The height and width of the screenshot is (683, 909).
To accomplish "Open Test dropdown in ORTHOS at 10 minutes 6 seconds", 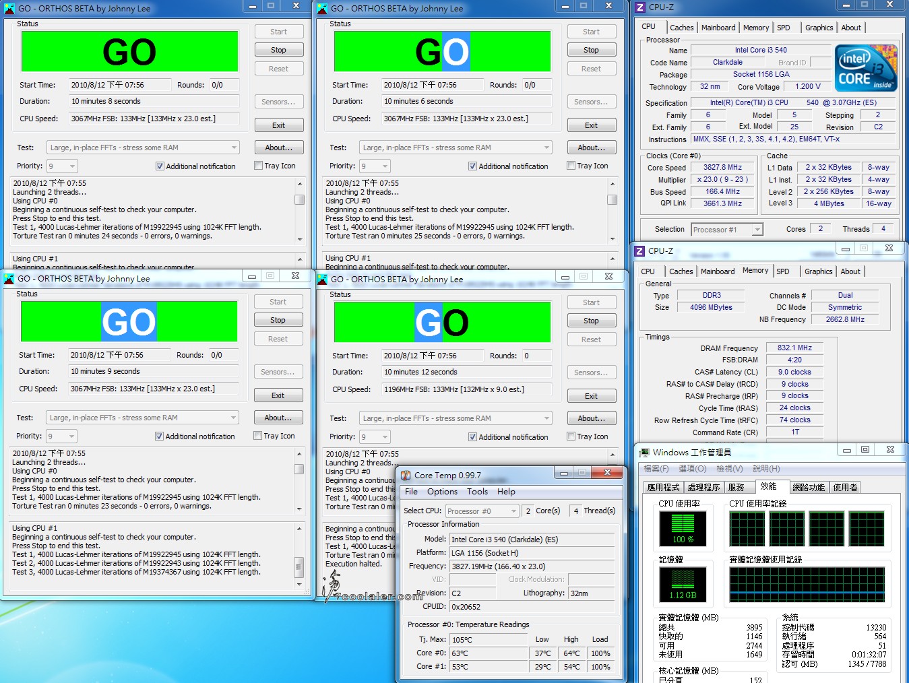I will click(x=456, y=148).
